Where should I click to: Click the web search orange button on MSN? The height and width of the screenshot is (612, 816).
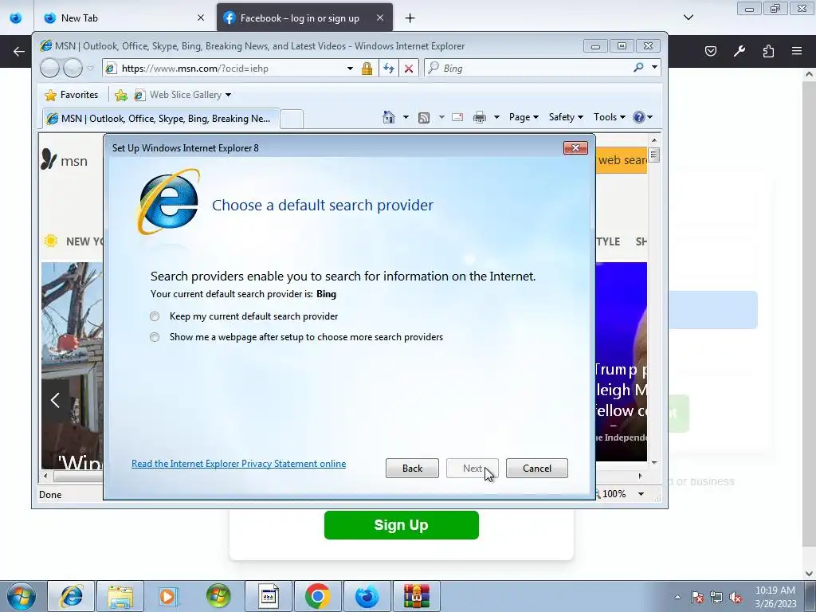coord(622,159)
